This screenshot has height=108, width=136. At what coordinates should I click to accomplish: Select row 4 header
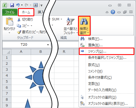[x=7, y=76]
